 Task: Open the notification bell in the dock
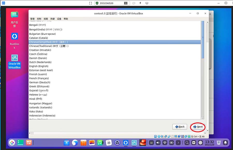(225, 143)
